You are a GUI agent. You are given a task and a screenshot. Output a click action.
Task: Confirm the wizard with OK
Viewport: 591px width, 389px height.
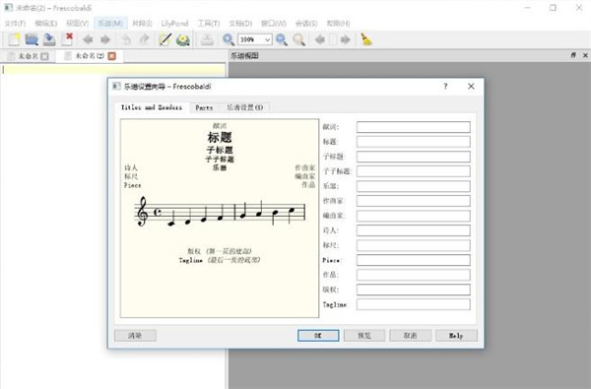(x=318, y=336)
